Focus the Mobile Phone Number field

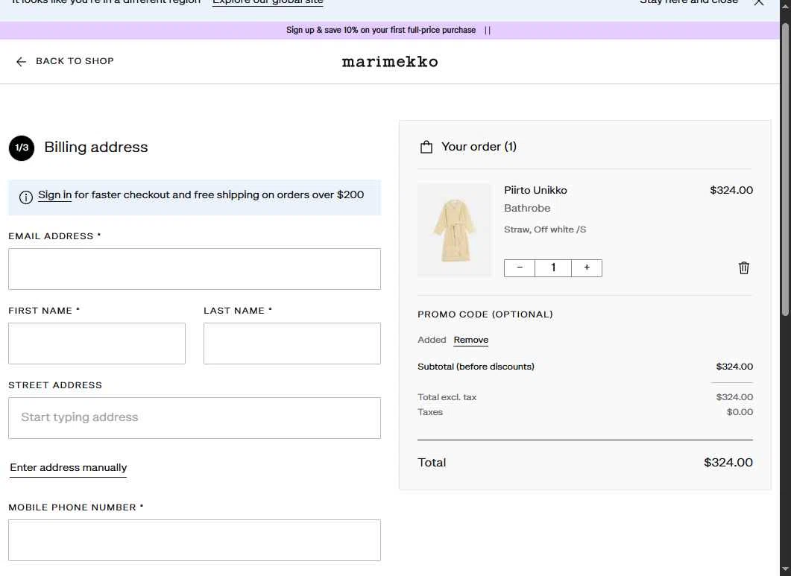tap(195, 540)
